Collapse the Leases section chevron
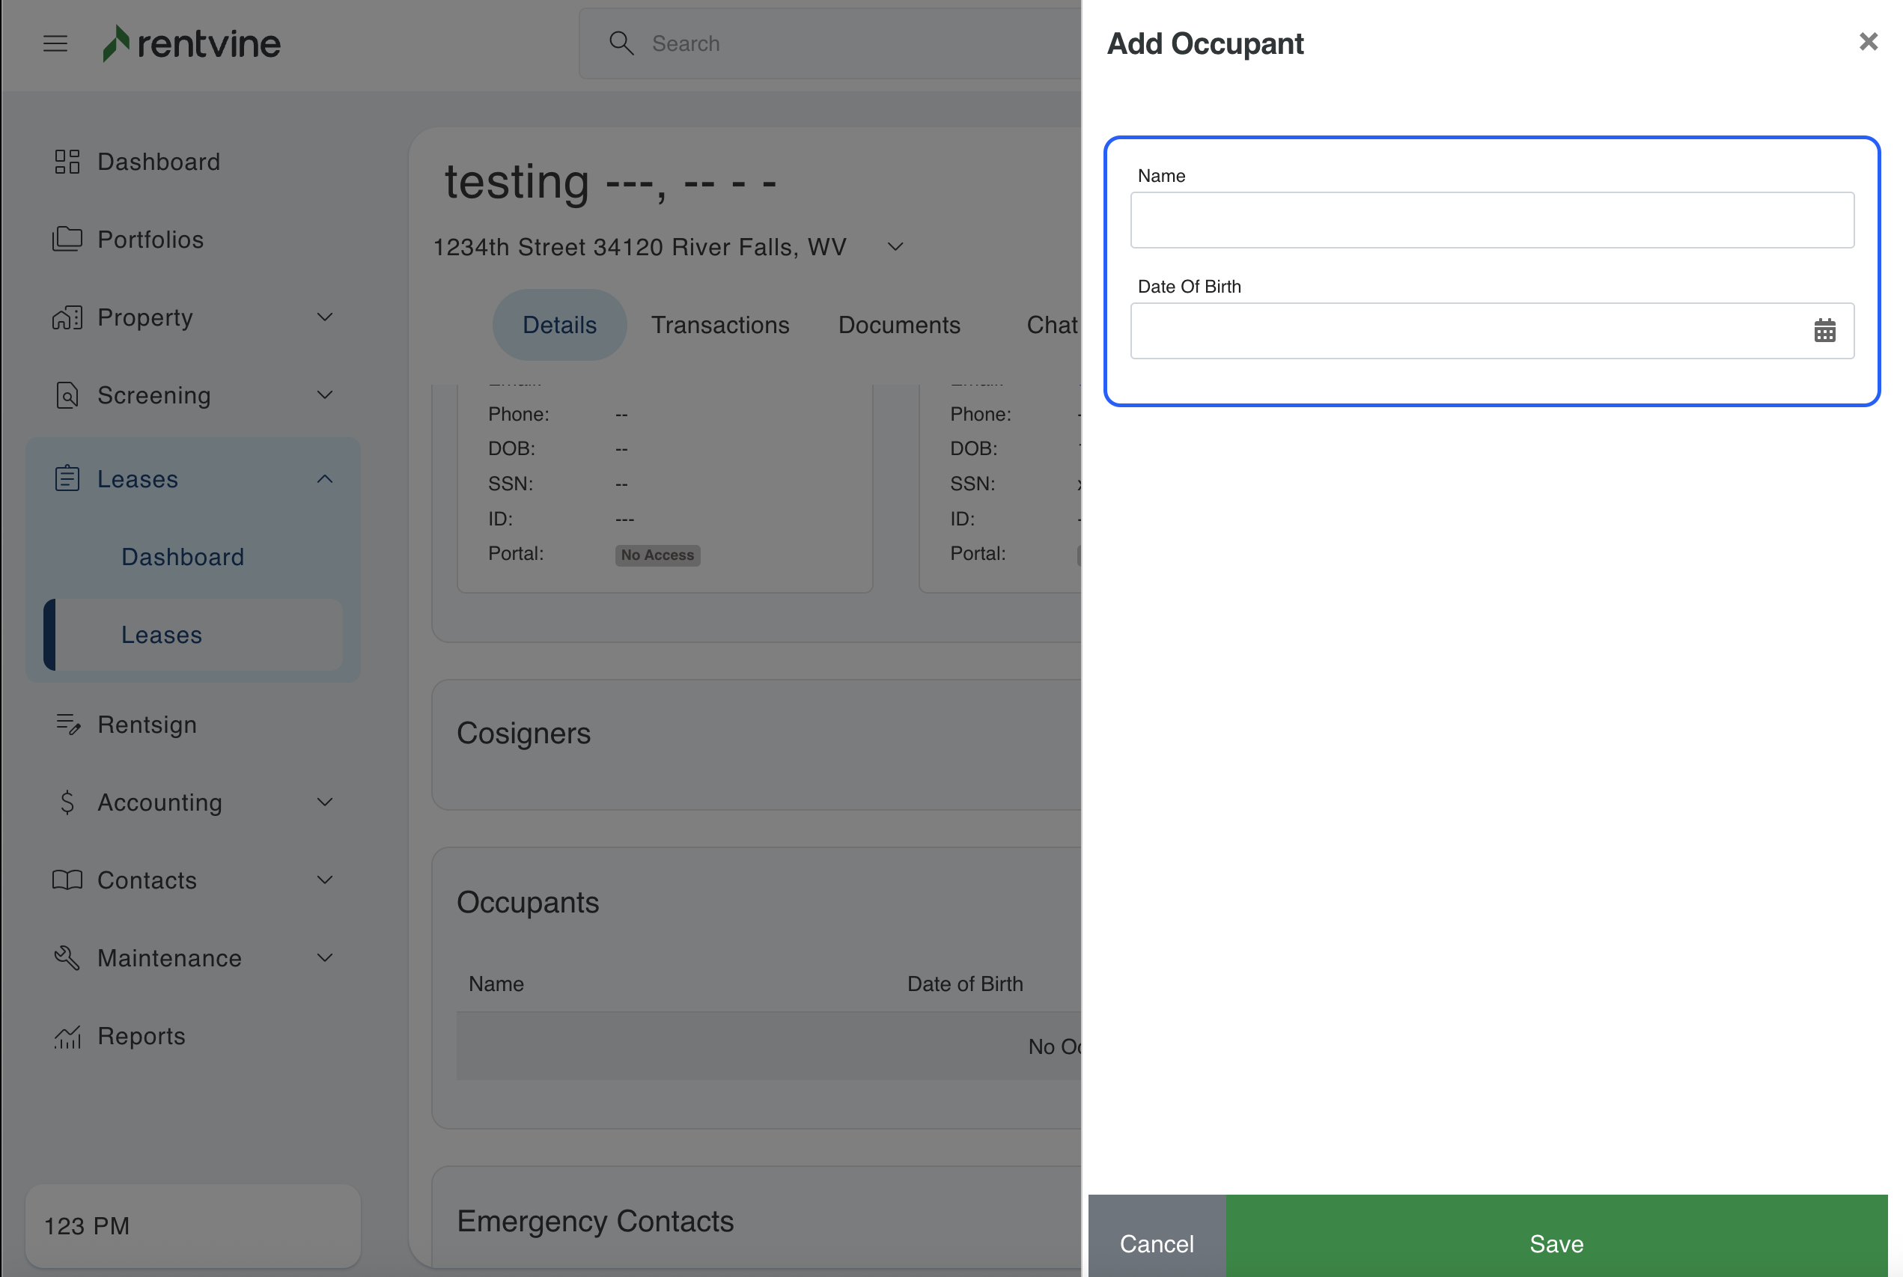 click(x=325, y=479)
